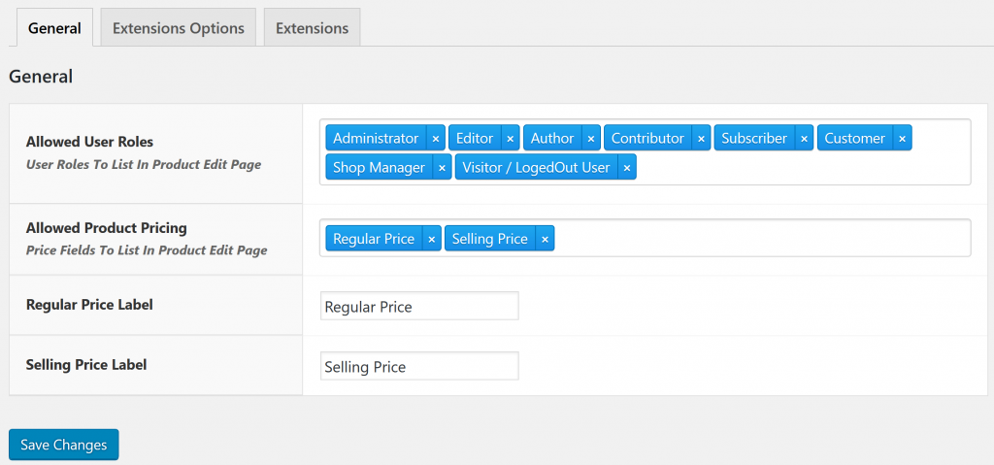The width and height of the screenshot is (994, 465).
Task: Remove the Shop Manager role tag
Action: coord(442,168)
